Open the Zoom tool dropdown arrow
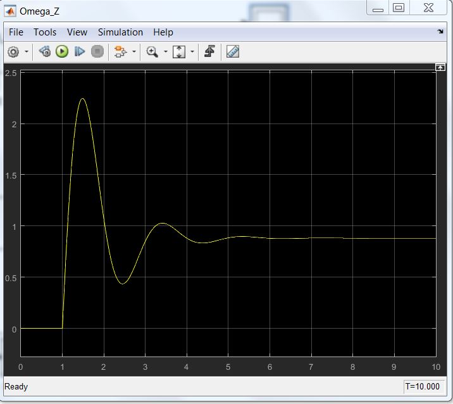 point(166,52)
